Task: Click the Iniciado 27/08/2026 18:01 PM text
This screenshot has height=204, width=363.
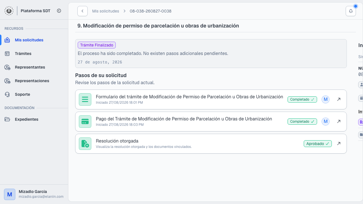Action: [119, 103]
